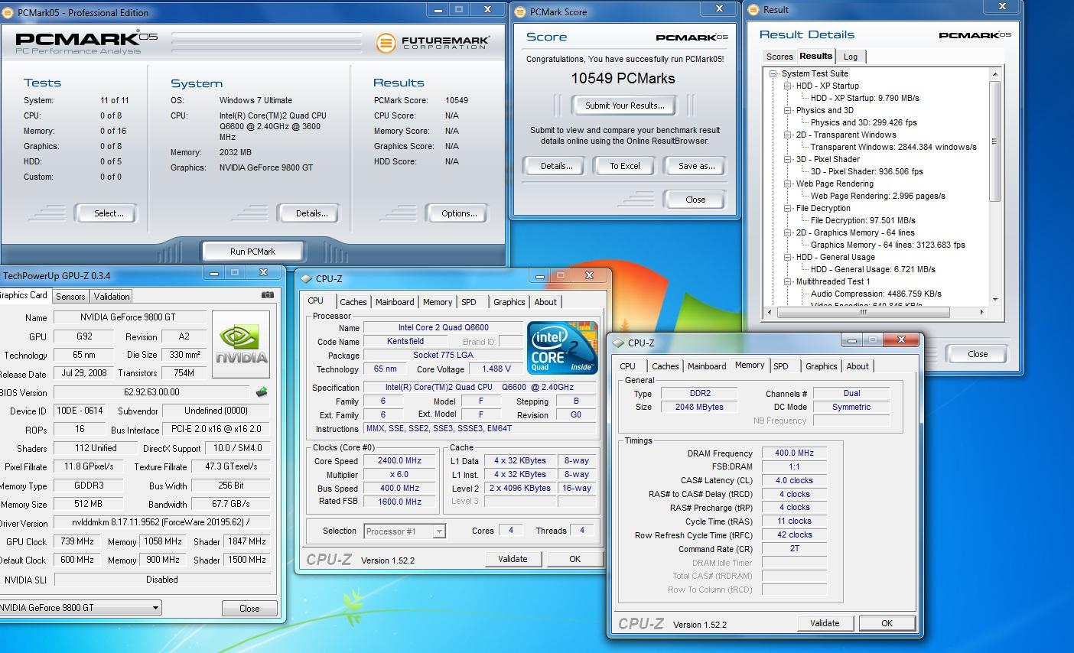
Task: Click the Options... button under Results
Action: [459, 213]
